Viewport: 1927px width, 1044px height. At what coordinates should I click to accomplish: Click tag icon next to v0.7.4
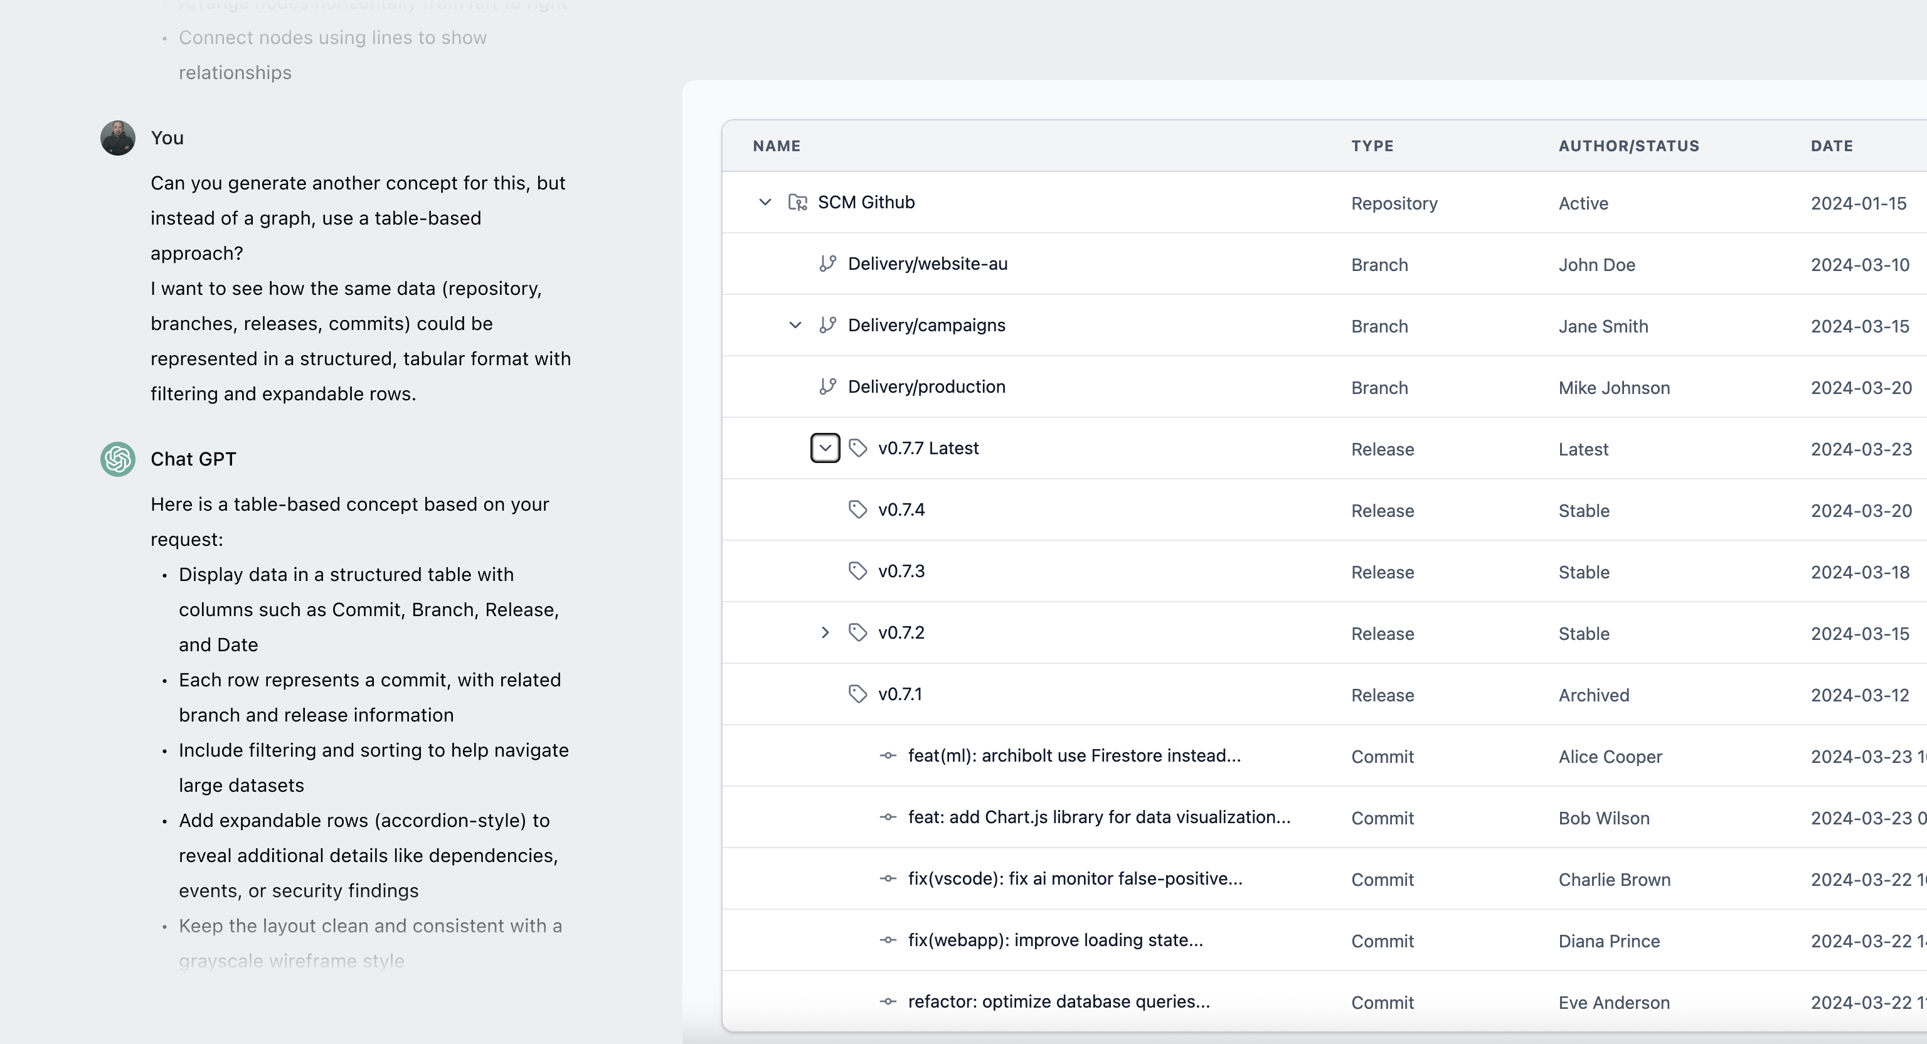click(858, 509)
